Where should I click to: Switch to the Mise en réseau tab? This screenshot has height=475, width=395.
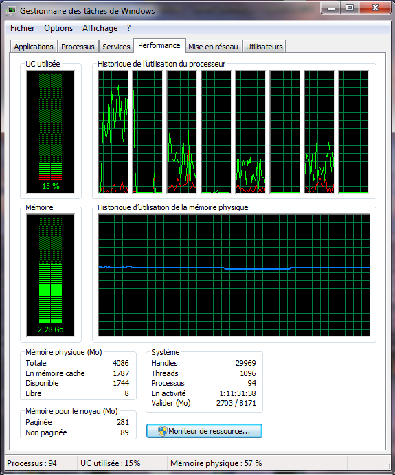coord(213,47)
